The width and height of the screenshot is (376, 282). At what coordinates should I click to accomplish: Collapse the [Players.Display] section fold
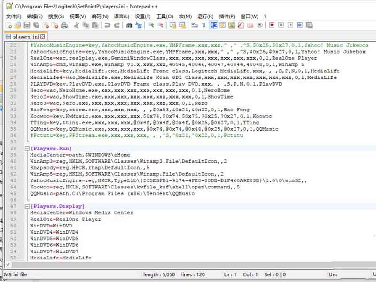(27, 206)
